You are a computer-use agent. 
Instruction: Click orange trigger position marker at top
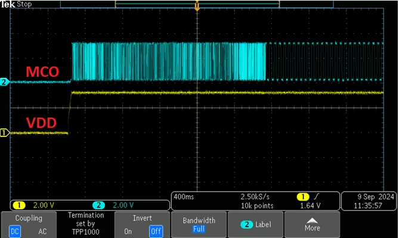(197, 6)
